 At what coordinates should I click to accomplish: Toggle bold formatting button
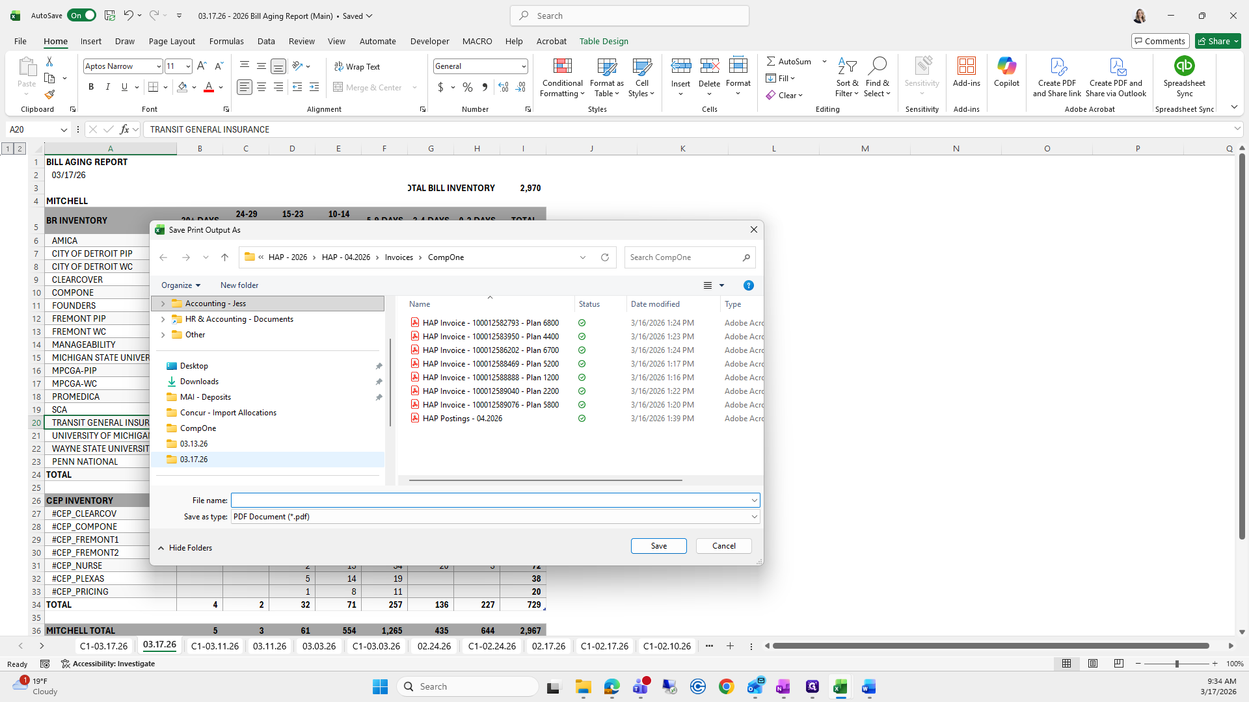pyautogui.click(x=91, y=87)
